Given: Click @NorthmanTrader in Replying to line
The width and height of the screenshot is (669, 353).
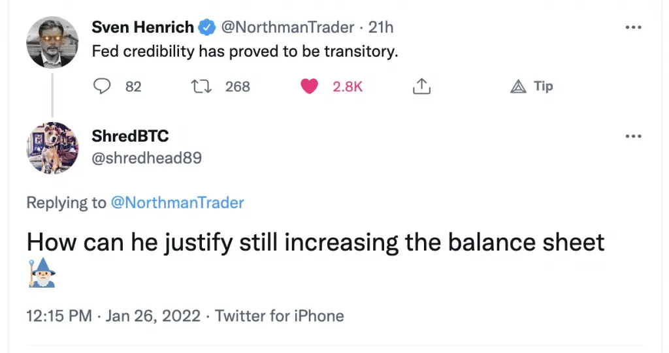Looking at the screenshot, I should [x=177, y=202].
